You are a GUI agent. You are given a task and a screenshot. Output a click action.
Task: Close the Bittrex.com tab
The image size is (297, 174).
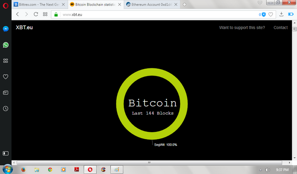[63, 5]
